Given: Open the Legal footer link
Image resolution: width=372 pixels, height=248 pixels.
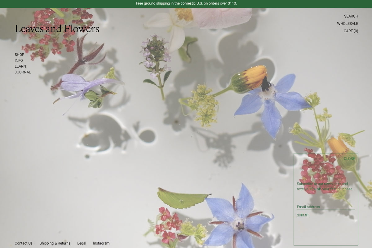Looking at the screenshot, I should (82, 243).
